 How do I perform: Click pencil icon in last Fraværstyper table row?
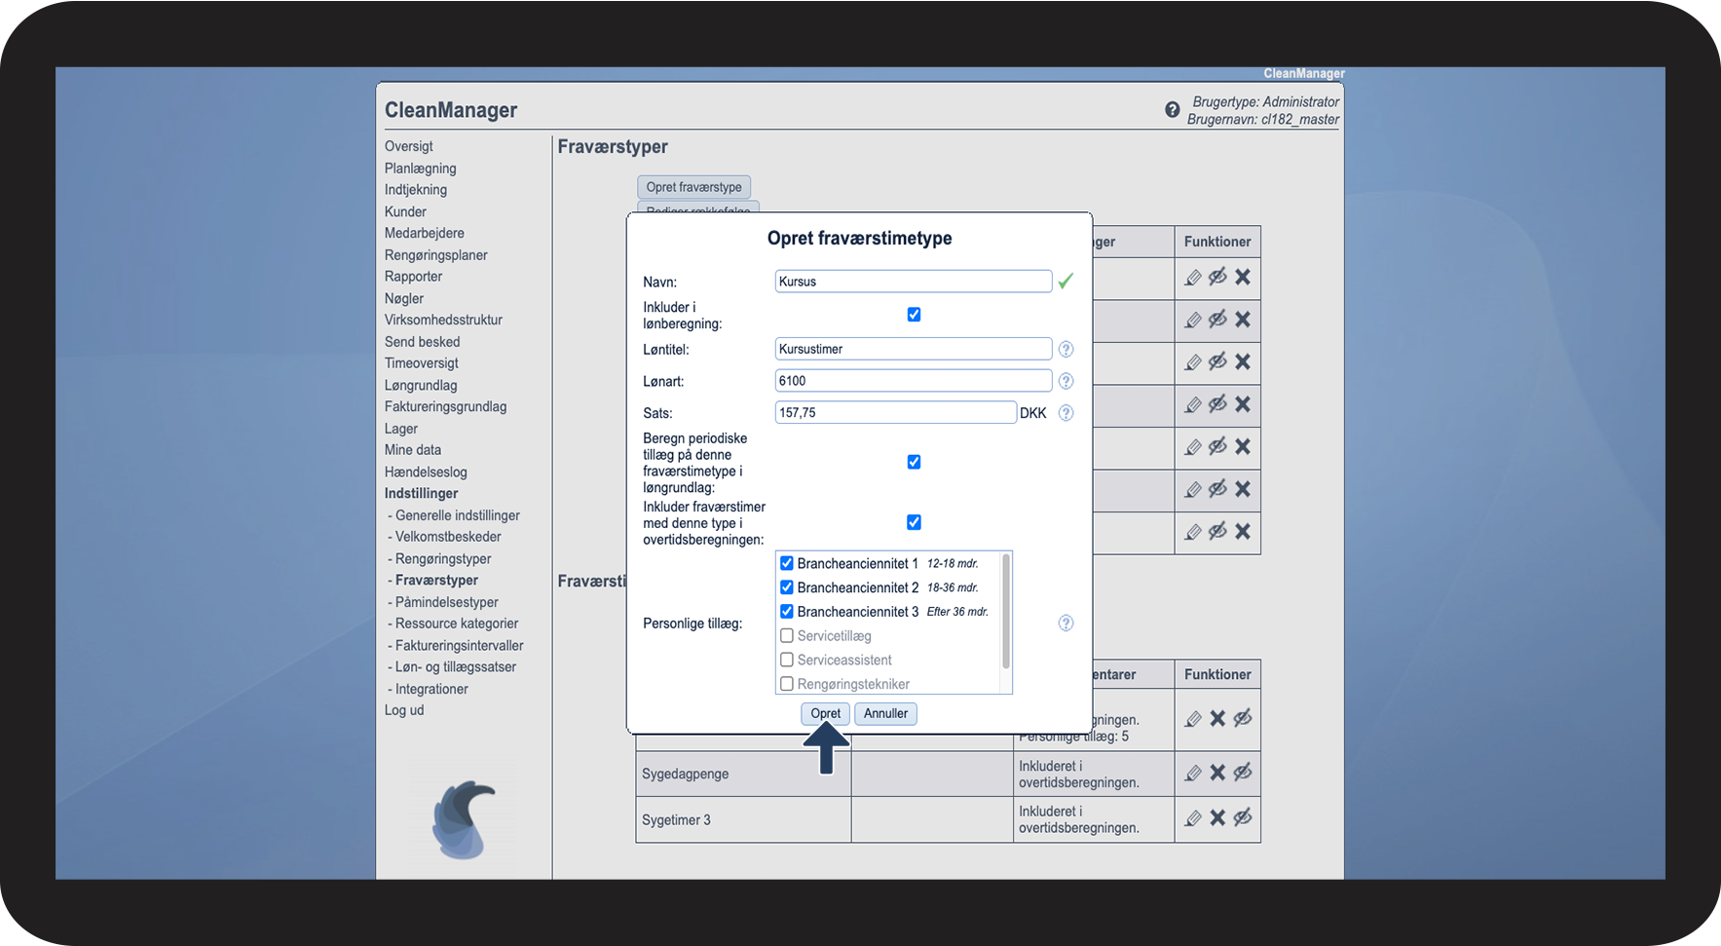[x=1193, y=532]
